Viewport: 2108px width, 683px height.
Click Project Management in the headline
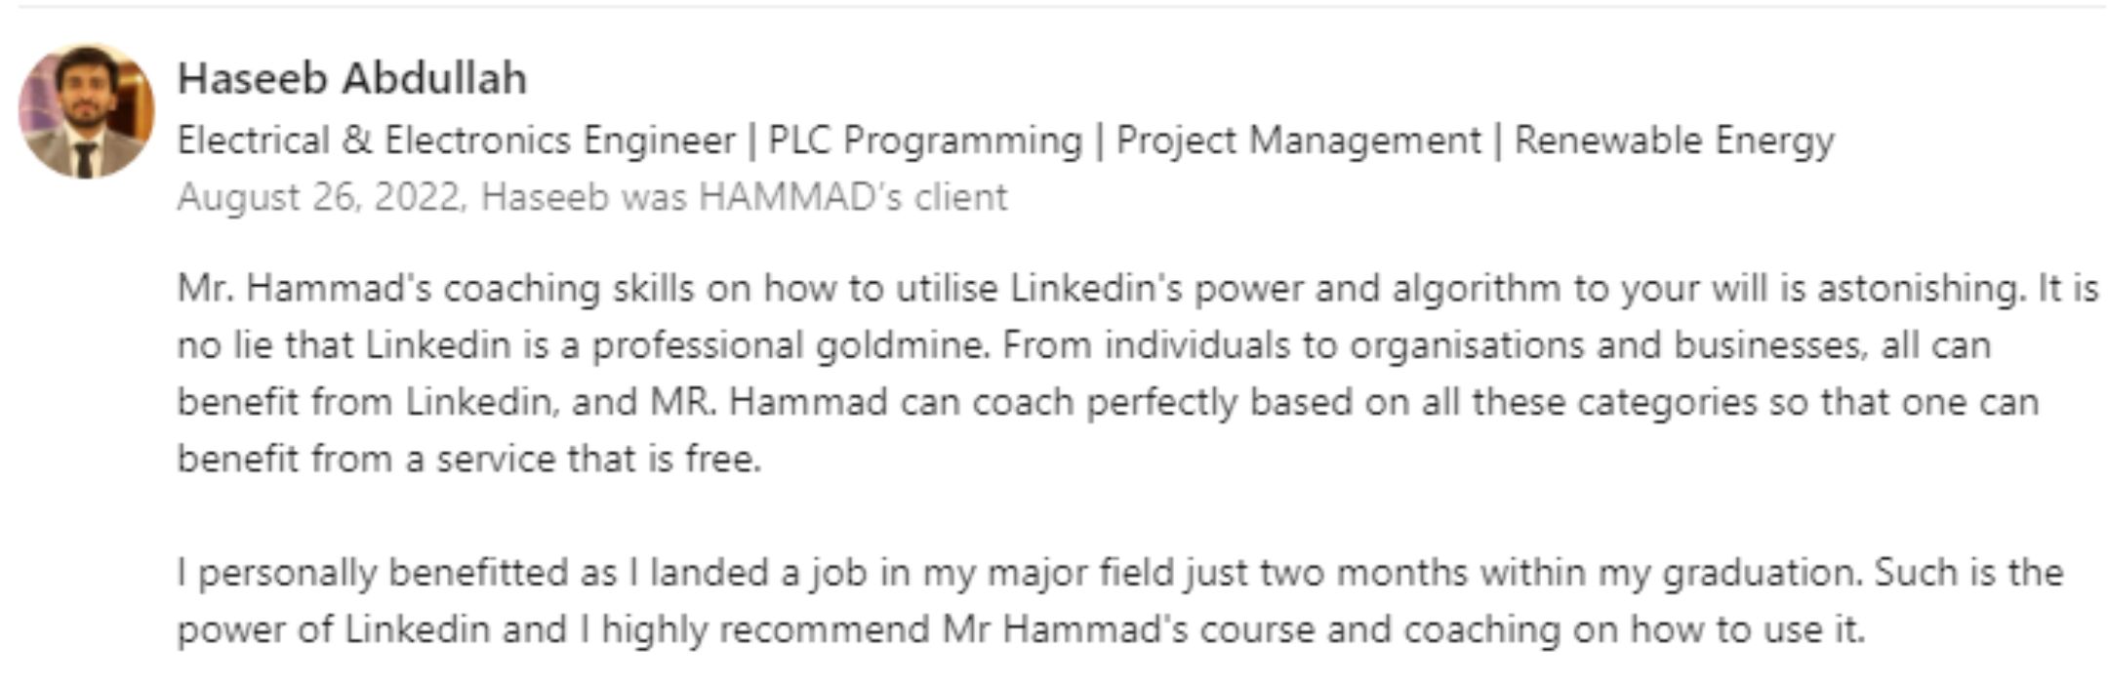click(1298, 141)
